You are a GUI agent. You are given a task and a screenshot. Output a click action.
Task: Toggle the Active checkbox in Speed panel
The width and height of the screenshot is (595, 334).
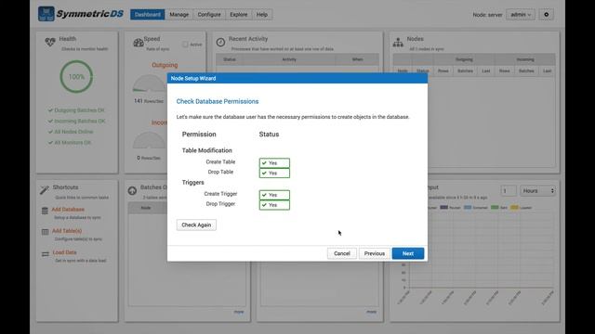pos(185,45)
